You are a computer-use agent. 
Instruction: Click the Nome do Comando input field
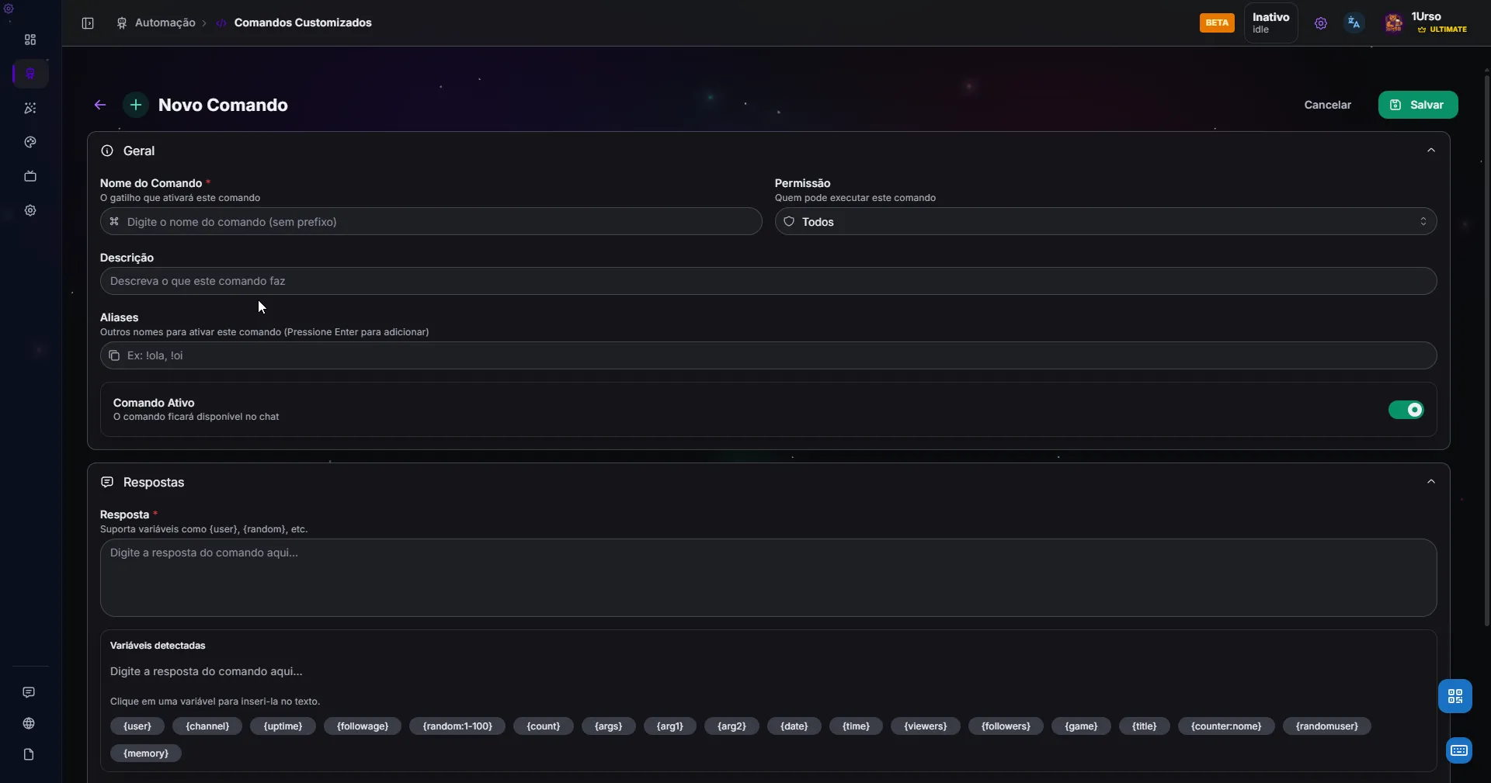click(x=431, y=222)
